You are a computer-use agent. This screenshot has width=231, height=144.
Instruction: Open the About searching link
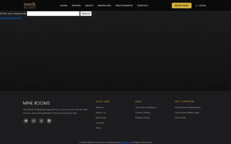[x=11, y=18]
